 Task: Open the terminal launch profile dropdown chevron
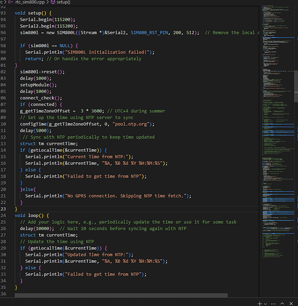point(266,304)
